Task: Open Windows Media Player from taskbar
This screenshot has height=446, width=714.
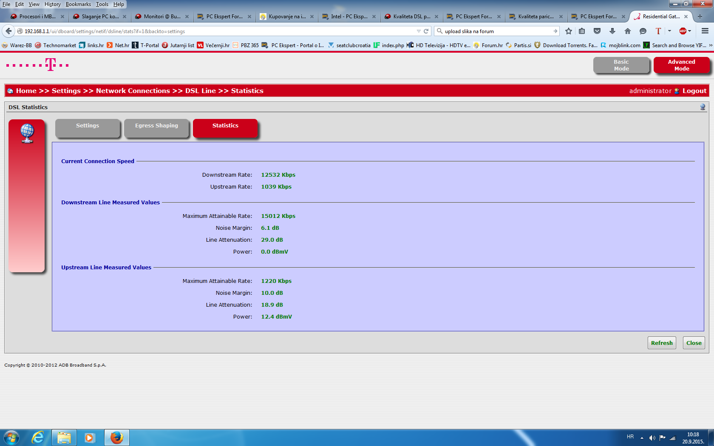Action: click(x=90, y=438)
